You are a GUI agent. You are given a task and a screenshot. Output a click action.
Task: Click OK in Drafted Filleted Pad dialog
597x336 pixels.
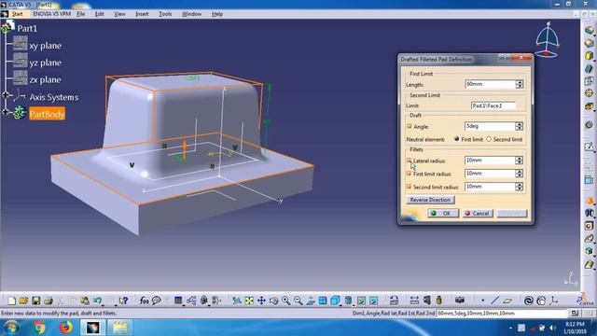coord(443,214)
